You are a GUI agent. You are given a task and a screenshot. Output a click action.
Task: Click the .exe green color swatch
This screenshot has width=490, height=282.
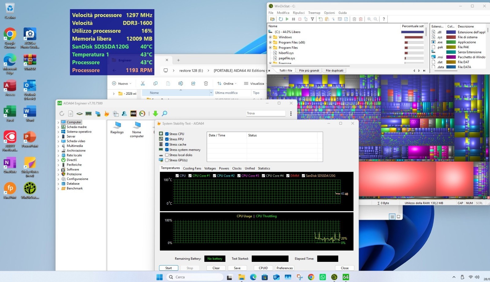(451, 42)
